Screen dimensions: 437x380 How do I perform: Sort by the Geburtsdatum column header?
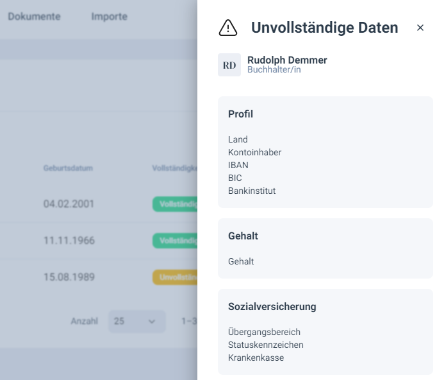tap(68, 168)
